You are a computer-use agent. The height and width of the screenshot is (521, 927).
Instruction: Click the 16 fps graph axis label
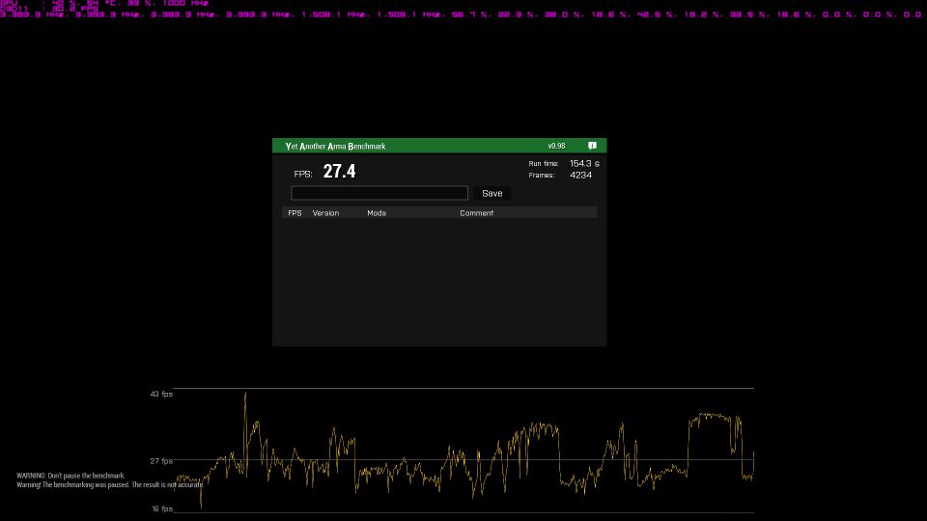(162, 508)
